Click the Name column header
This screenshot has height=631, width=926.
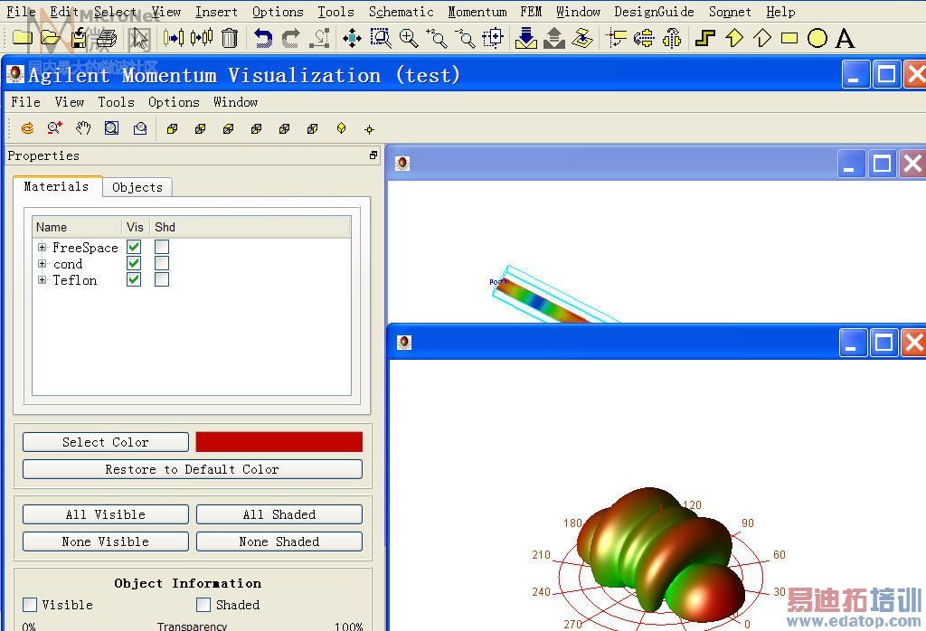click(77, 227)
